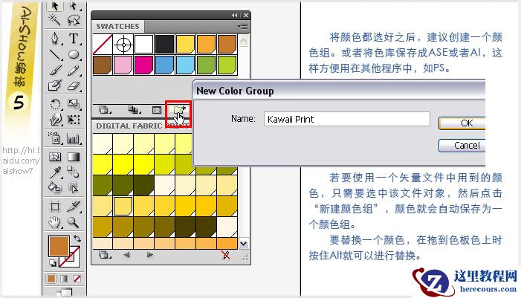This screenshot has width=521, height=298.
Task: Load next swatch library
Action: pos(150,255)
